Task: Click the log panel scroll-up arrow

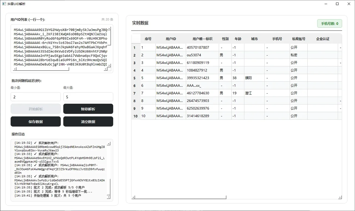Action: tap(109, 144)
